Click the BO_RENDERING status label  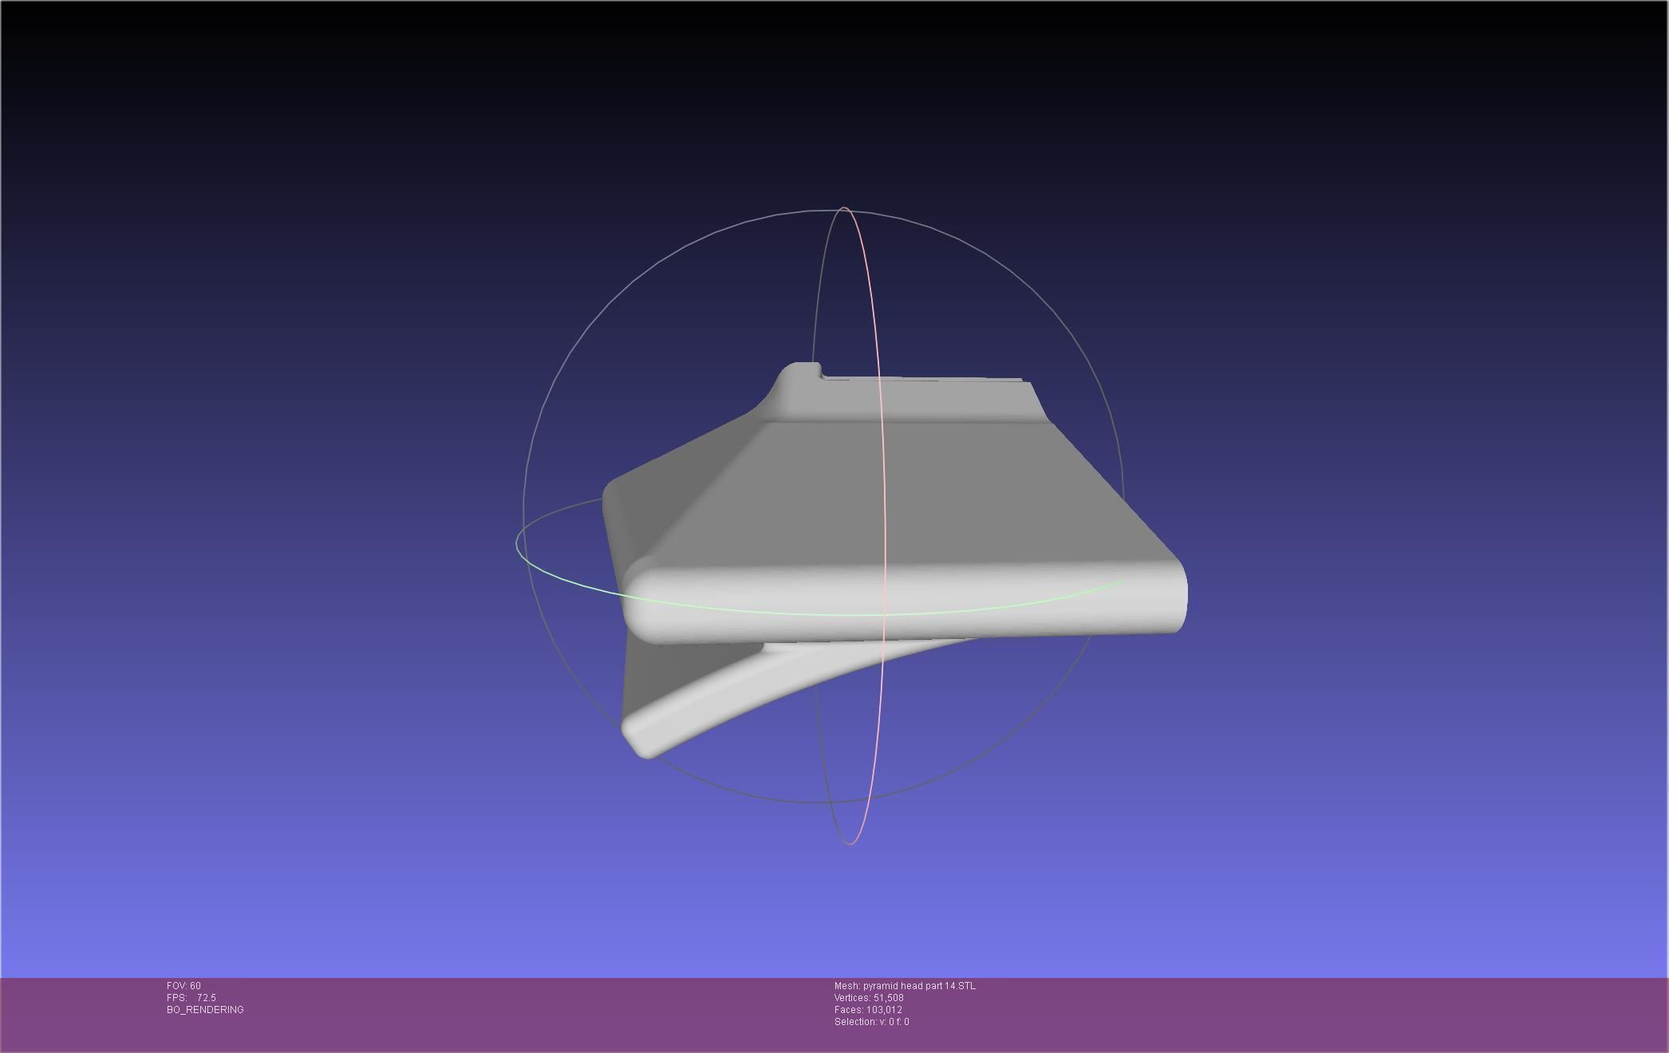(x=205, y=1010)
